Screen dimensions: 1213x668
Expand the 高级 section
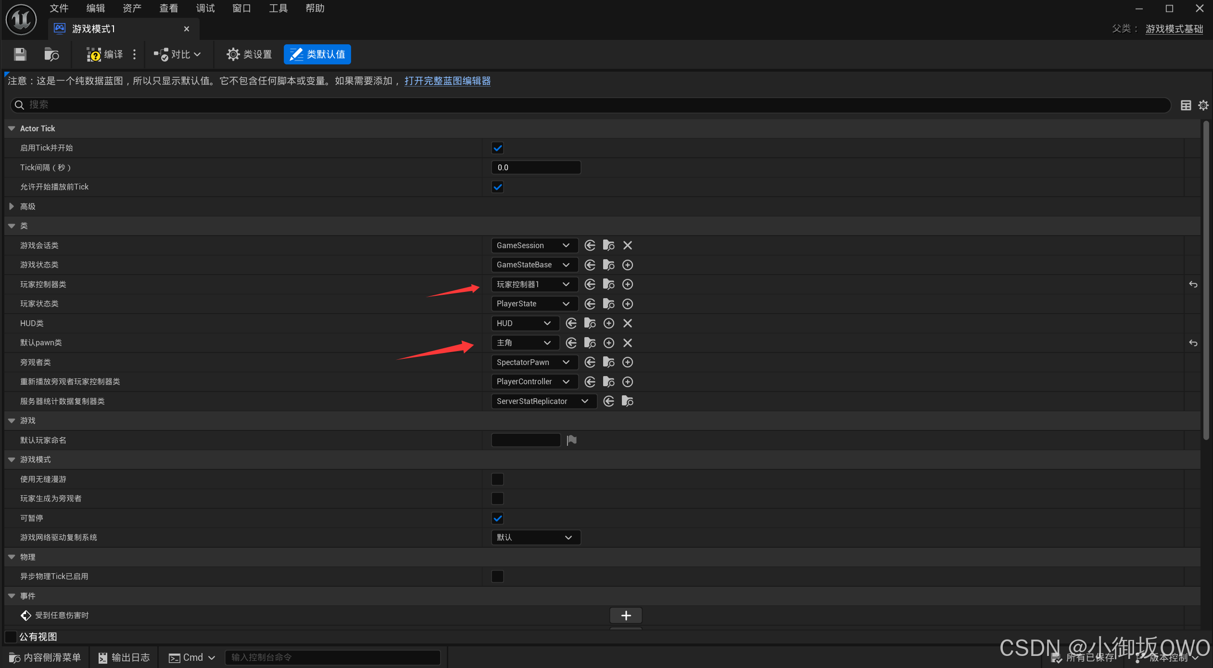[12, 206]
